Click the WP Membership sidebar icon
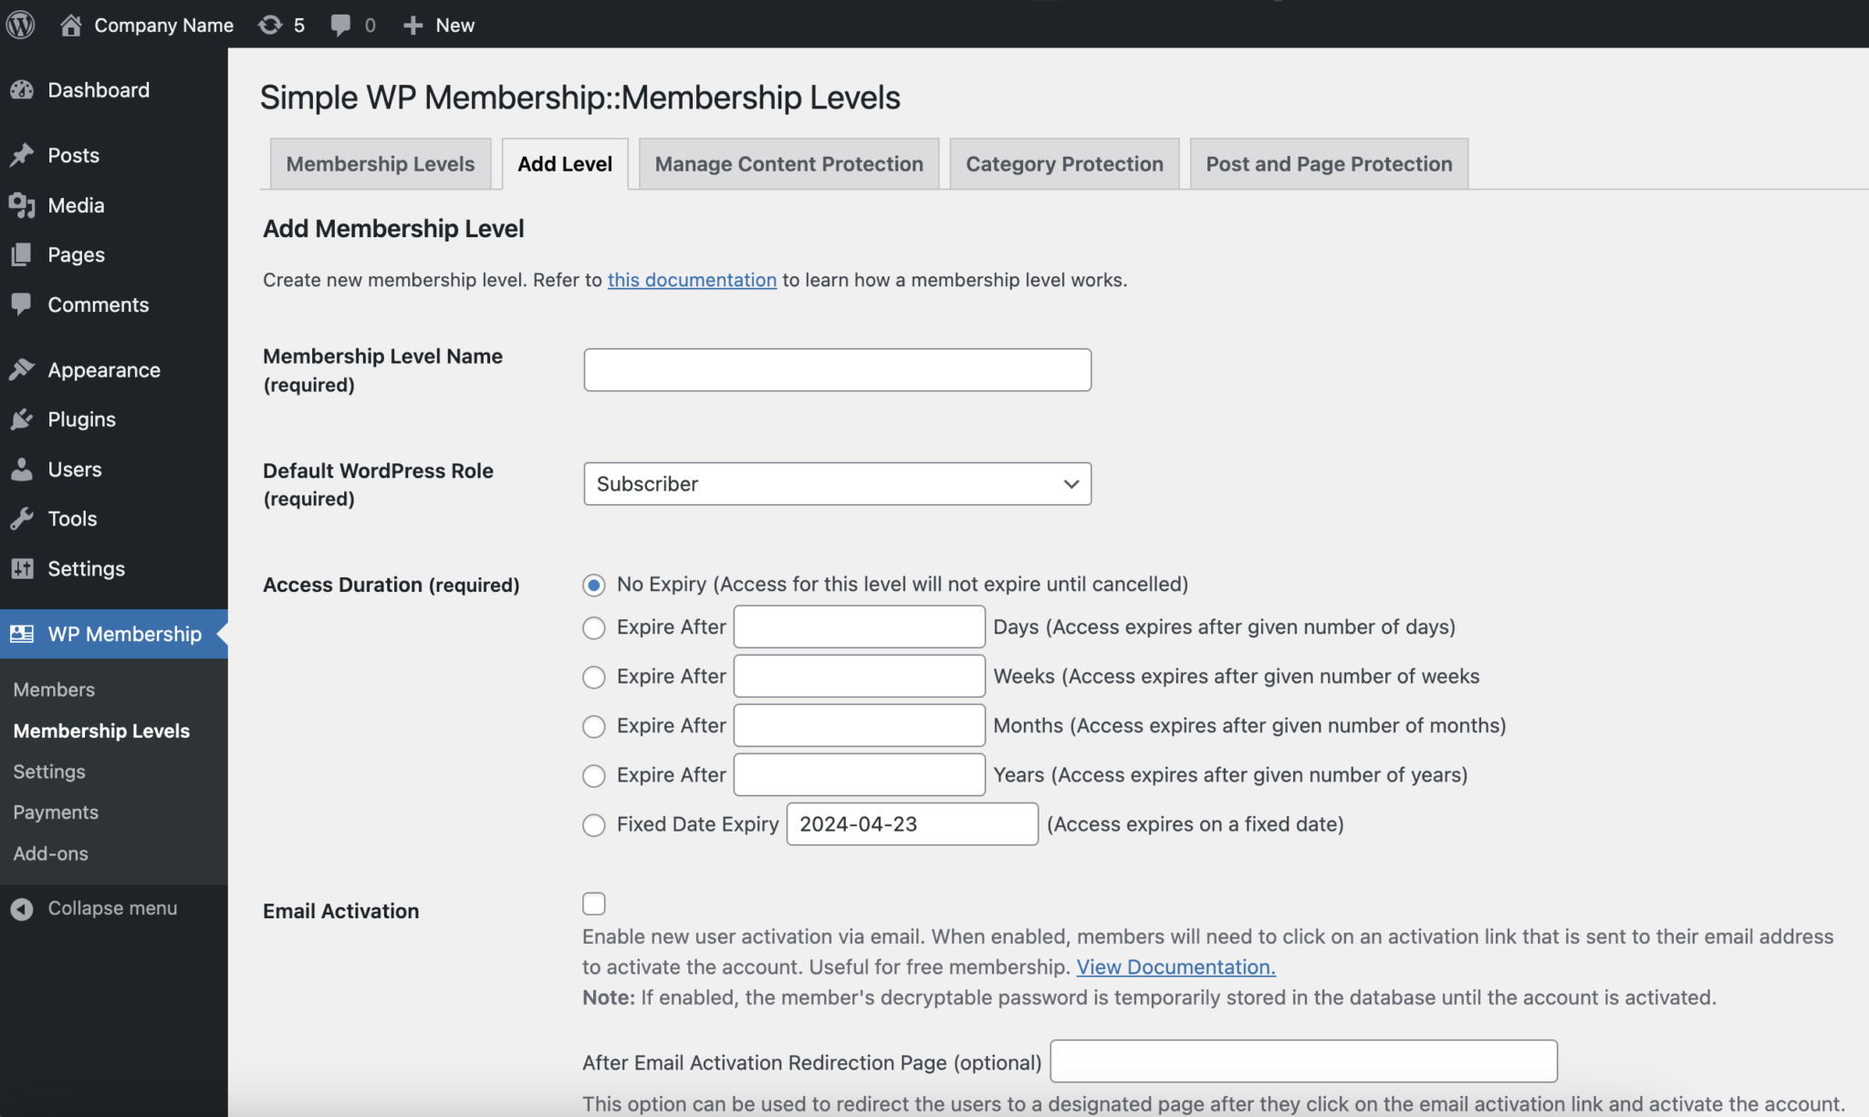This screenshot has height=1117, width=1869. 22,634
